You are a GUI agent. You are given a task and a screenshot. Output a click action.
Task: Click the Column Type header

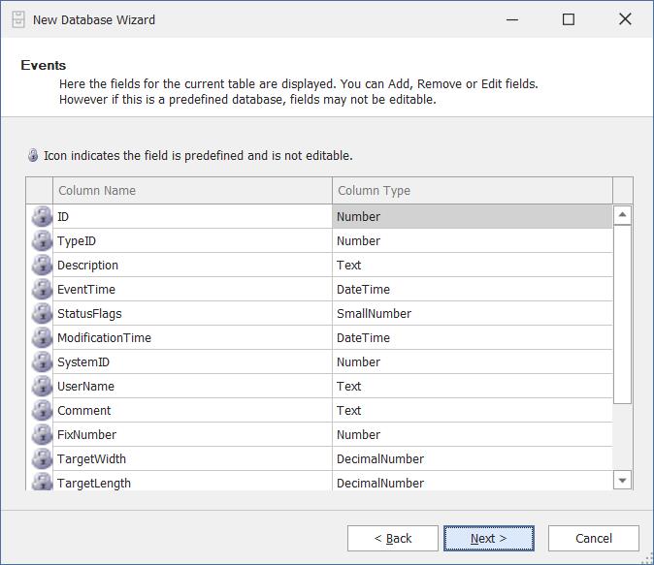[472, 191]
